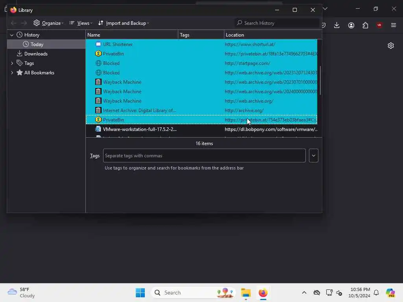
Task: Open the notifications bell icon
Action: pos(376,293)
